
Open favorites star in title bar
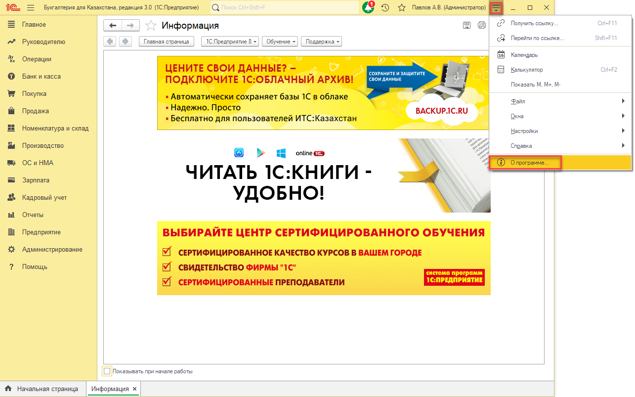[402, 7]
